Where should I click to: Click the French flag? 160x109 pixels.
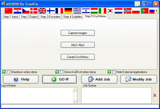(59, 11)
